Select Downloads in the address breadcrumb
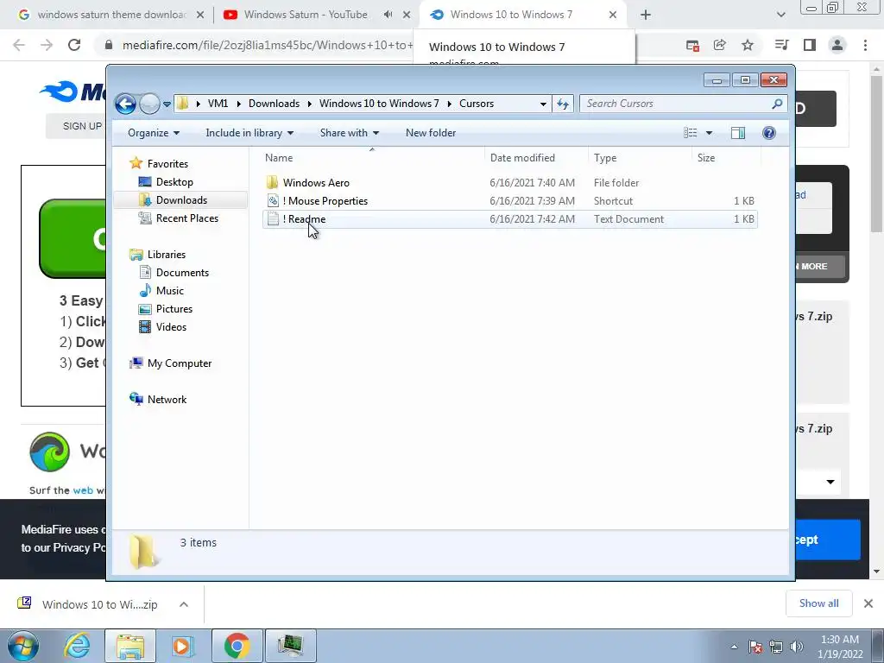Screen dimensions: 884x663 (274, 104)
